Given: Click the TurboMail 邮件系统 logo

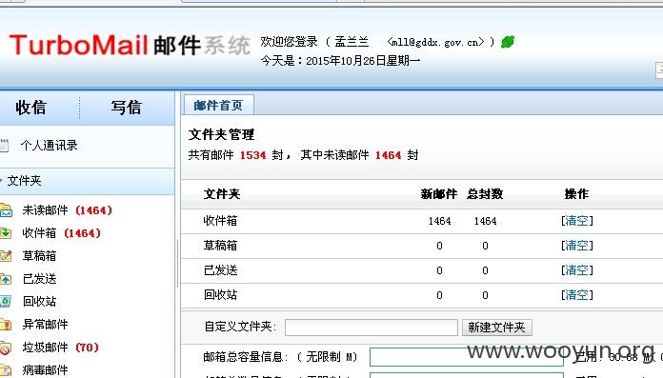Looking at the screenshot, I should [x=130, y=46].
